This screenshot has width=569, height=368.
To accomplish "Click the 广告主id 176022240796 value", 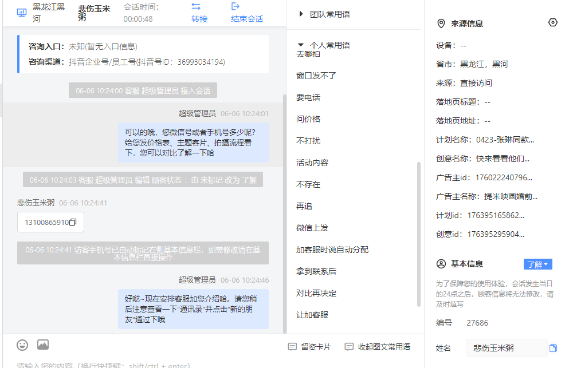I will (504, 177).
